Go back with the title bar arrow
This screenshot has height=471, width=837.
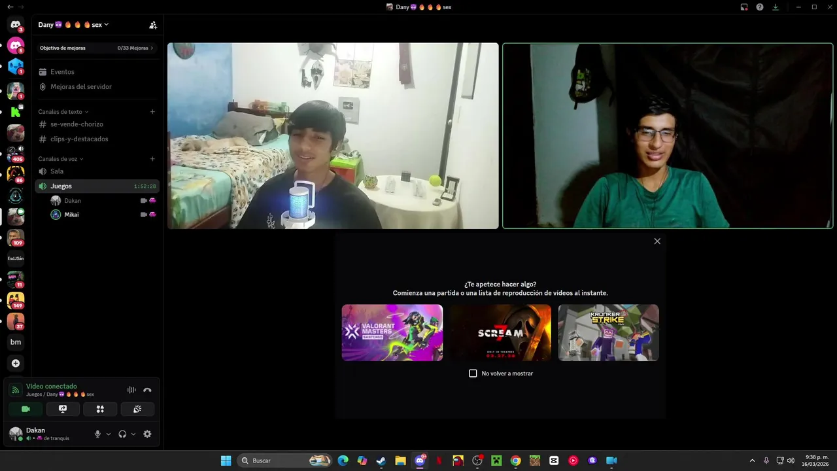[x=10, y=7]
